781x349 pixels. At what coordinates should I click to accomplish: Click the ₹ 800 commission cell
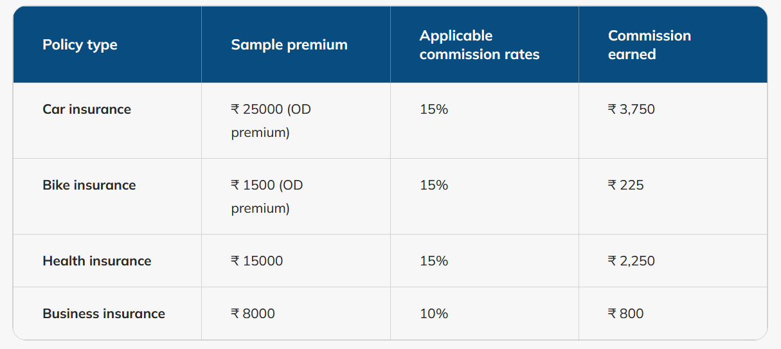(625, 314)
